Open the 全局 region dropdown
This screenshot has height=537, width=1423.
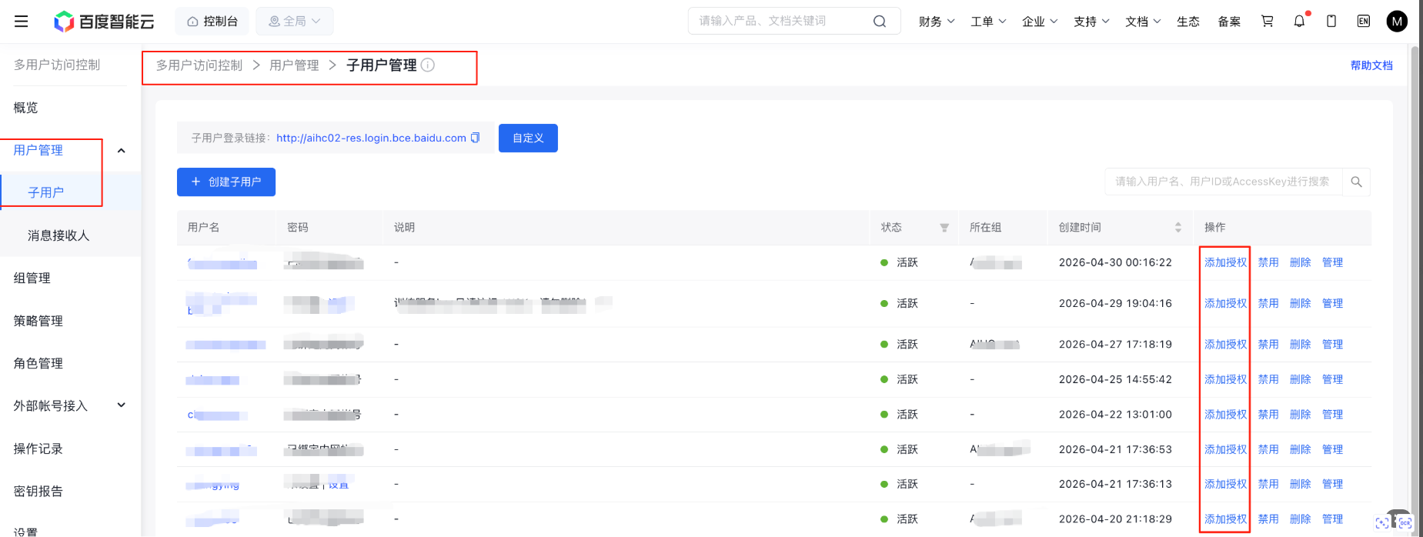(295, 22)
